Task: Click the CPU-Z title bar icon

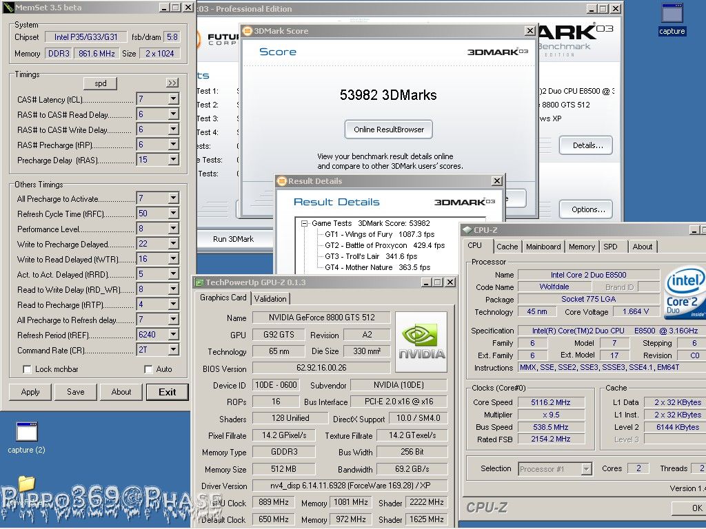Action: (x=467, y=230)
